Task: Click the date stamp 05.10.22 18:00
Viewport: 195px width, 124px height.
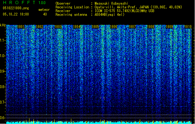Action: click(x=16, y=14)
